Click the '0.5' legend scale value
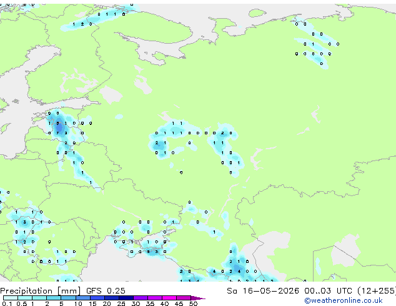 point(22,304)
